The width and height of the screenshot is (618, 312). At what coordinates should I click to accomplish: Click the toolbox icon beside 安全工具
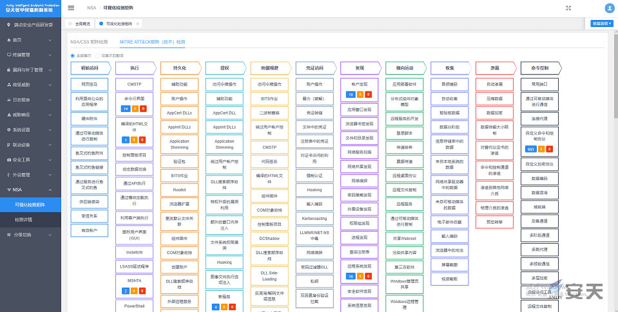(8, 160)
